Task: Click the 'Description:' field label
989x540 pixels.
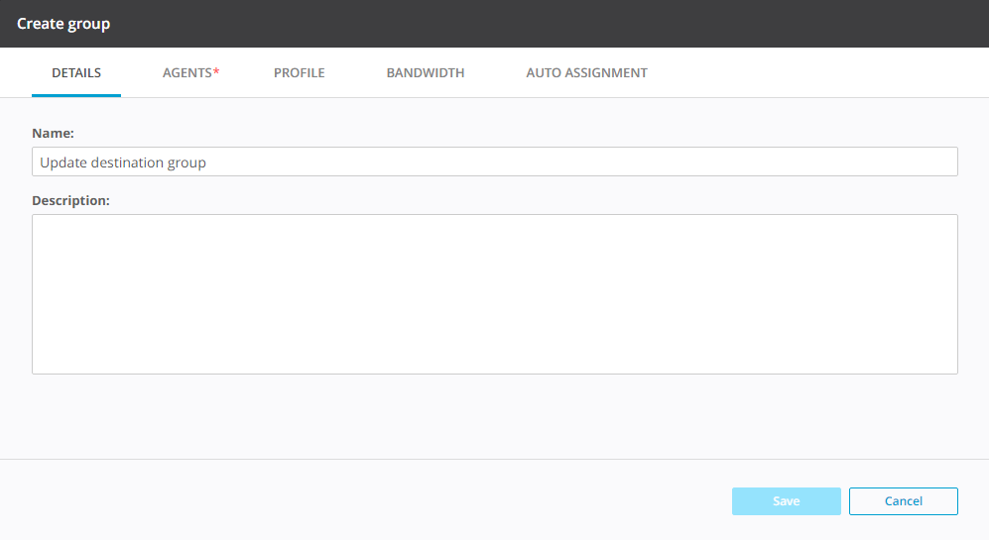Action: point(70,200)
